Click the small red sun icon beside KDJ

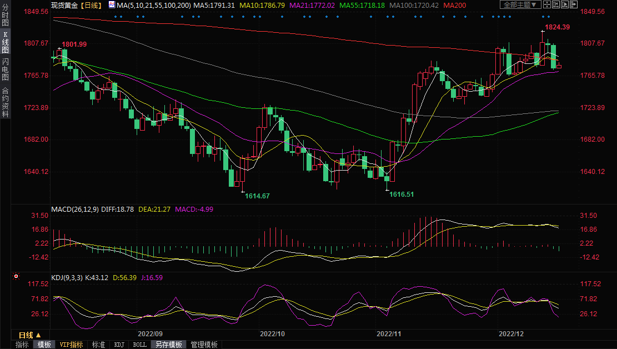coord(17,276)
